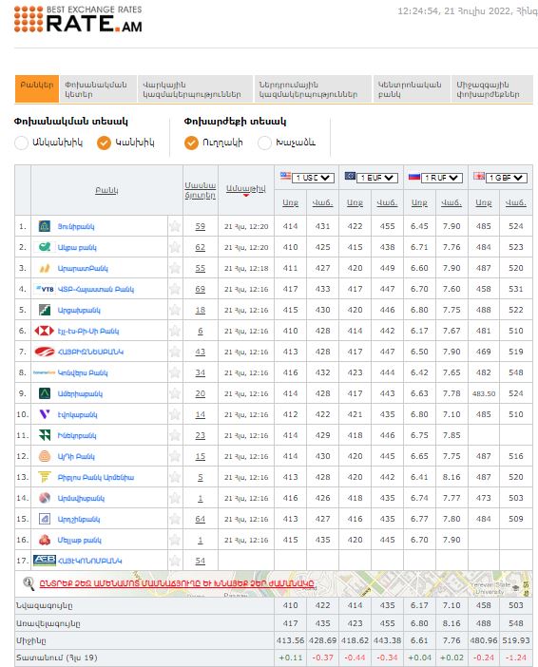Select the Ուղղակի radio option
The image size is (538, 667).
(191, 143)
